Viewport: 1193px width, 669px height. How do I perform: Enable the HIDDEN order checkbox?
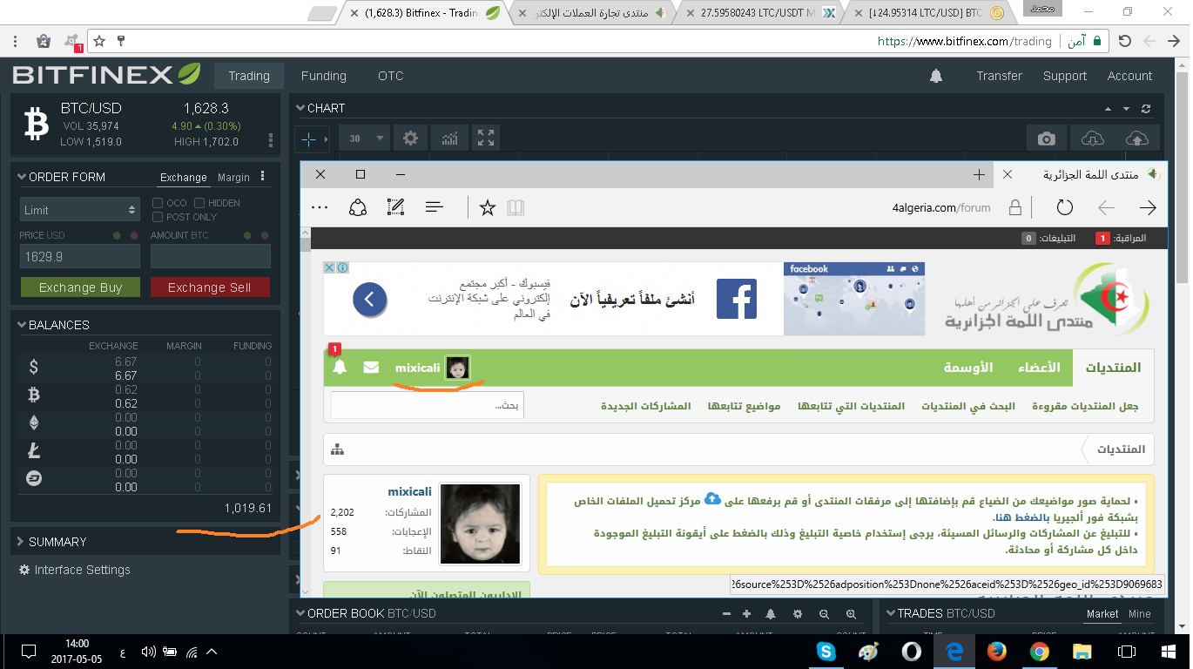(x=199, y=203)
